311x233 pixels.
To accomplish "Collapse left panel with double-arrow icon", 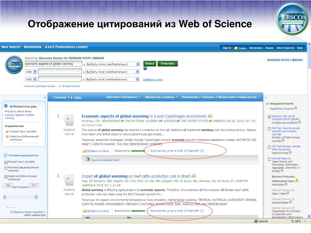I will coord(45,97).
